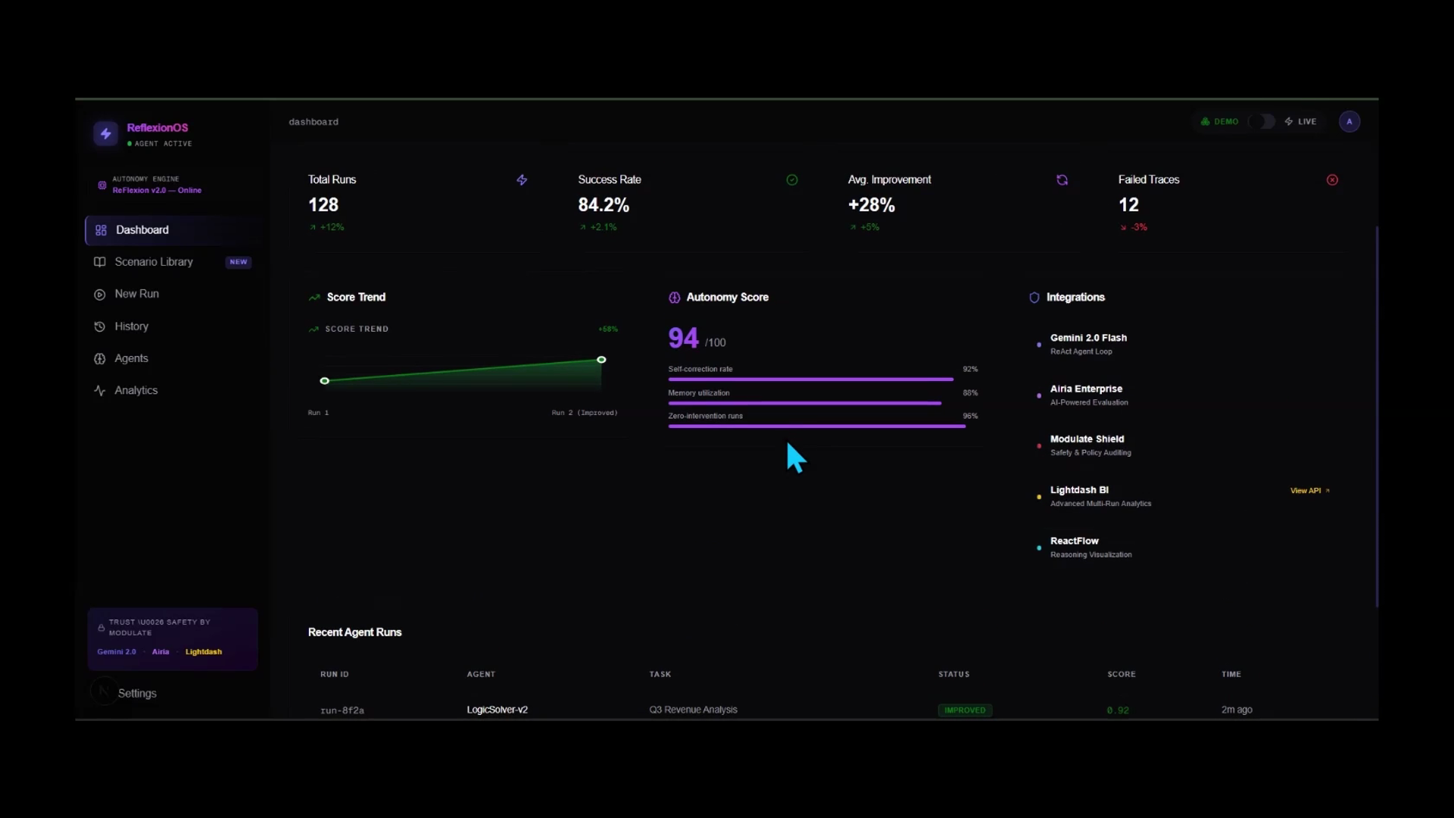Click the Success Rate green checkmark icon
1454x818 pixels.
tap(792, 180)
